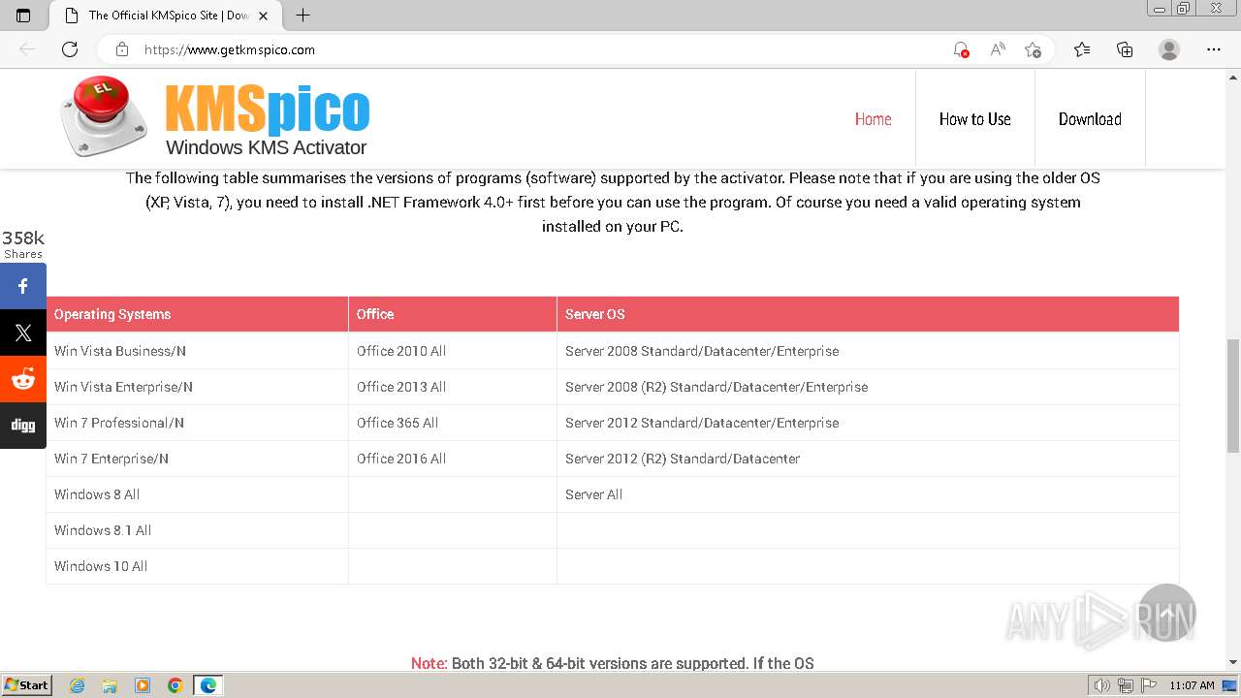Open the Download menu item
1241x698 pixels.
pos(1090,119)
